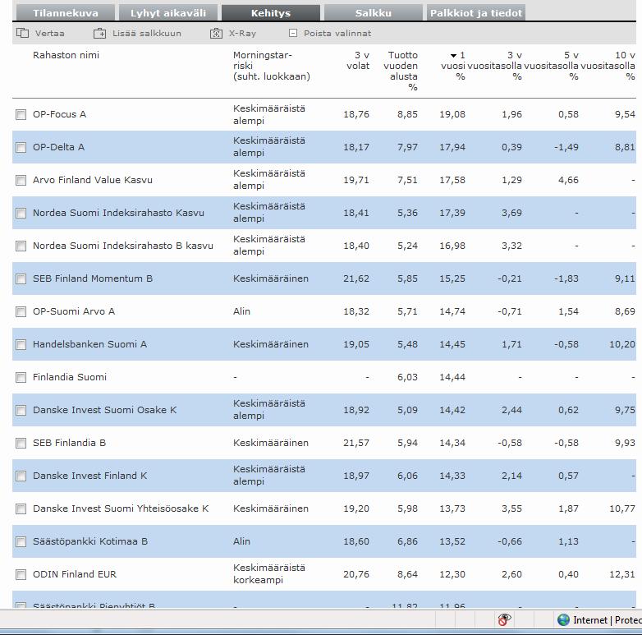The width and height of the screenshot is (642, 635).
Task: Check Nordea Suomi Indeksirahasto Kasvu box
Action: 21,213
